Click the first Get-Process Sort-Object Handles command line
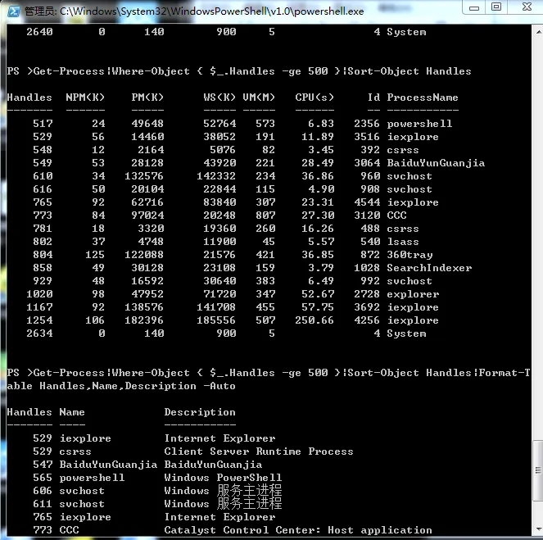 [x=239, y=71]
